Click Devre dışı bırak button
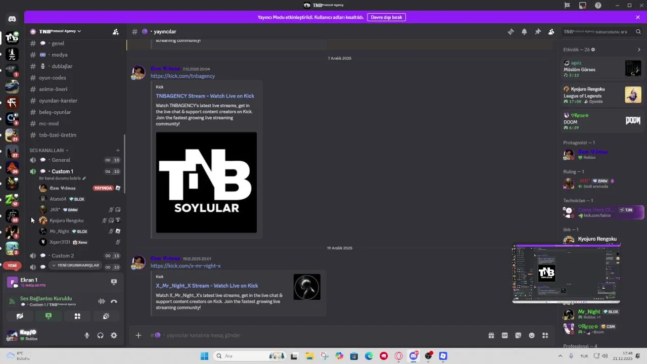The height and width of the screenshot is (364, 647). [x=386, y=17]
